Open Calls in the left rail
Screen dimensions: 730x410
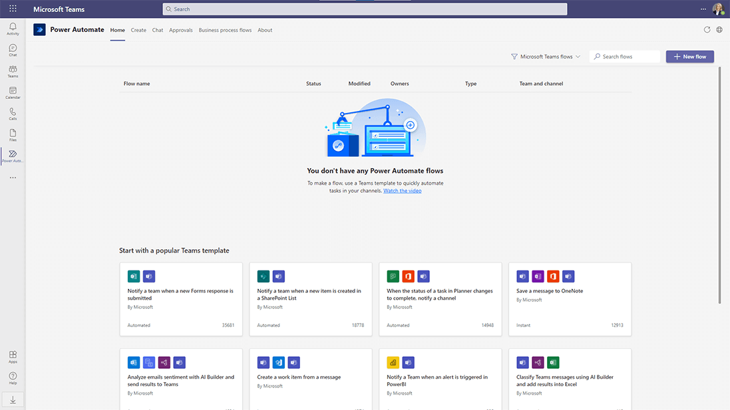pos(12,114)
